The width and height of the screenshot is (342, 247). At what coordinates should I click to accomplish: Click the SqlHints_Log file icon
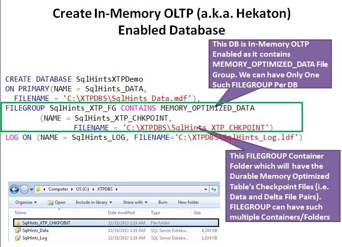(x=18, y=237)
